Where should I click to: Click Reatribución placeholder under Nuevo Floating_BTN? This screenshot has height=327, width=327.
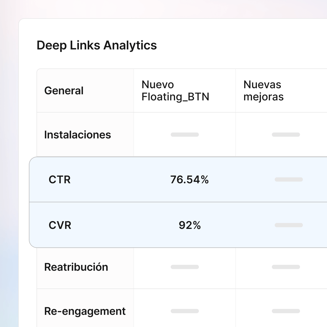point(185,267)
